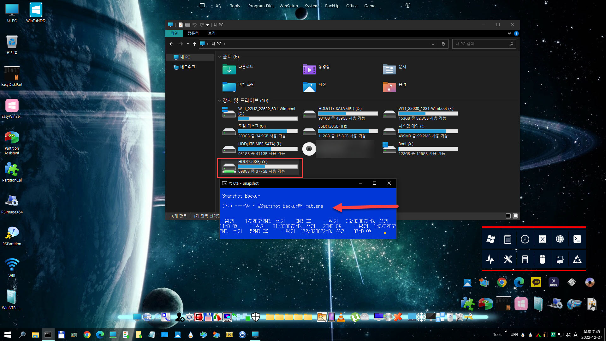The image size is (606, 341).
Task: Open the 컴퓨터 ribbon tab
Action: [193, 33]
